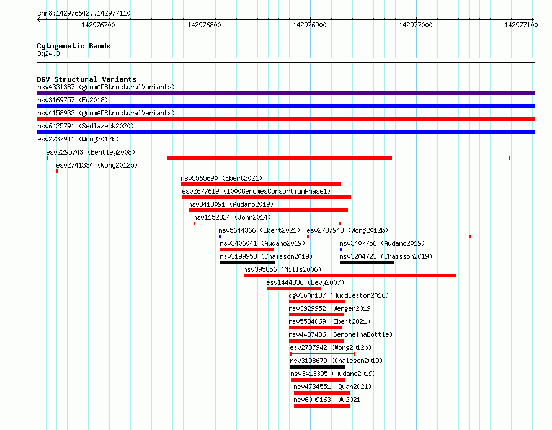
Task: Open the esv2737941 (Wong2012b) variant label
Action: (78, 139)
